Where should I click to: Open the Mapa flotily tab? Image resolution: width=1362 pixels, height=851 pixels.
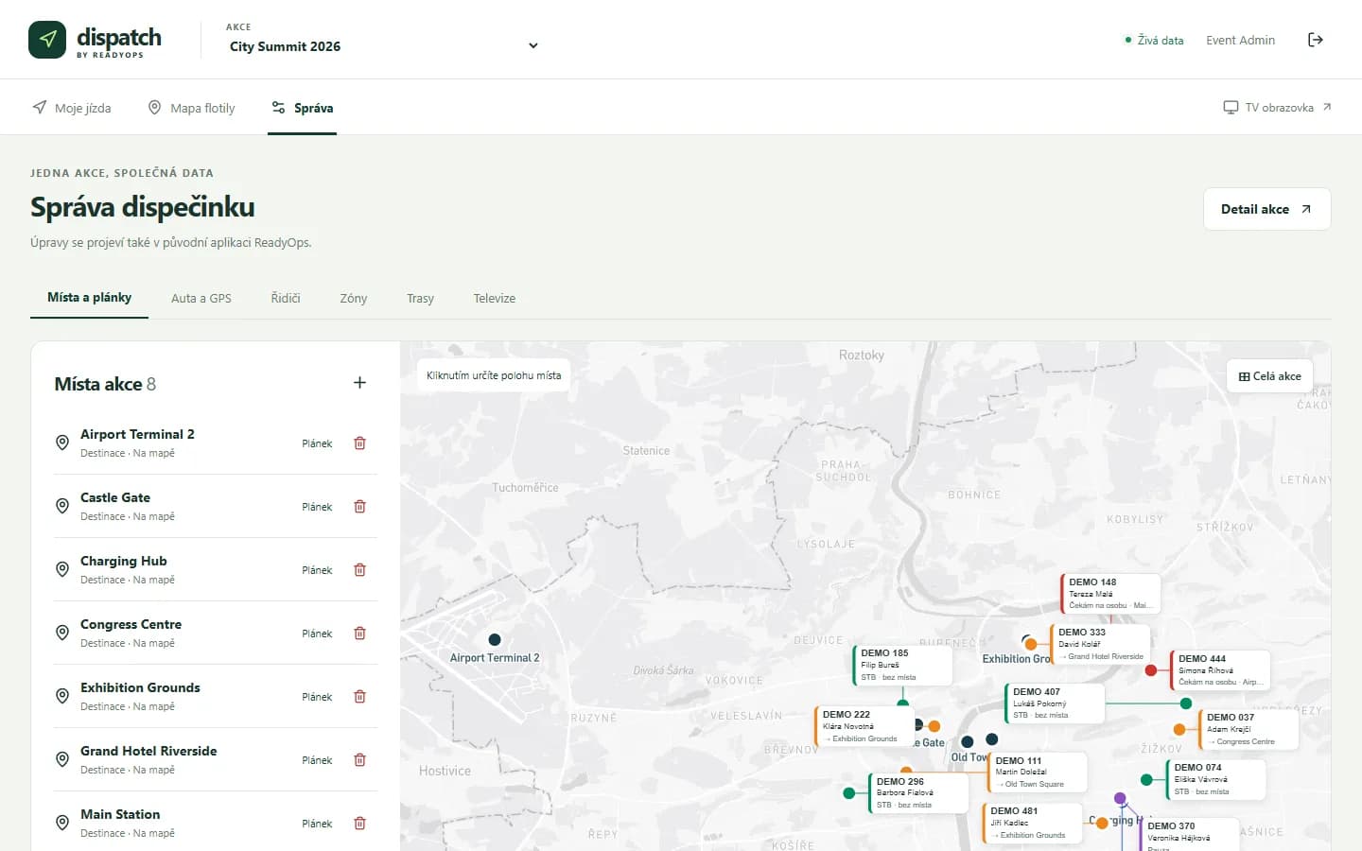tap(191, 108)
